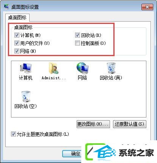The image size is (157, 163).
Task: Enable the 控制面板(O) checkbox
Action: pos(77,43)
